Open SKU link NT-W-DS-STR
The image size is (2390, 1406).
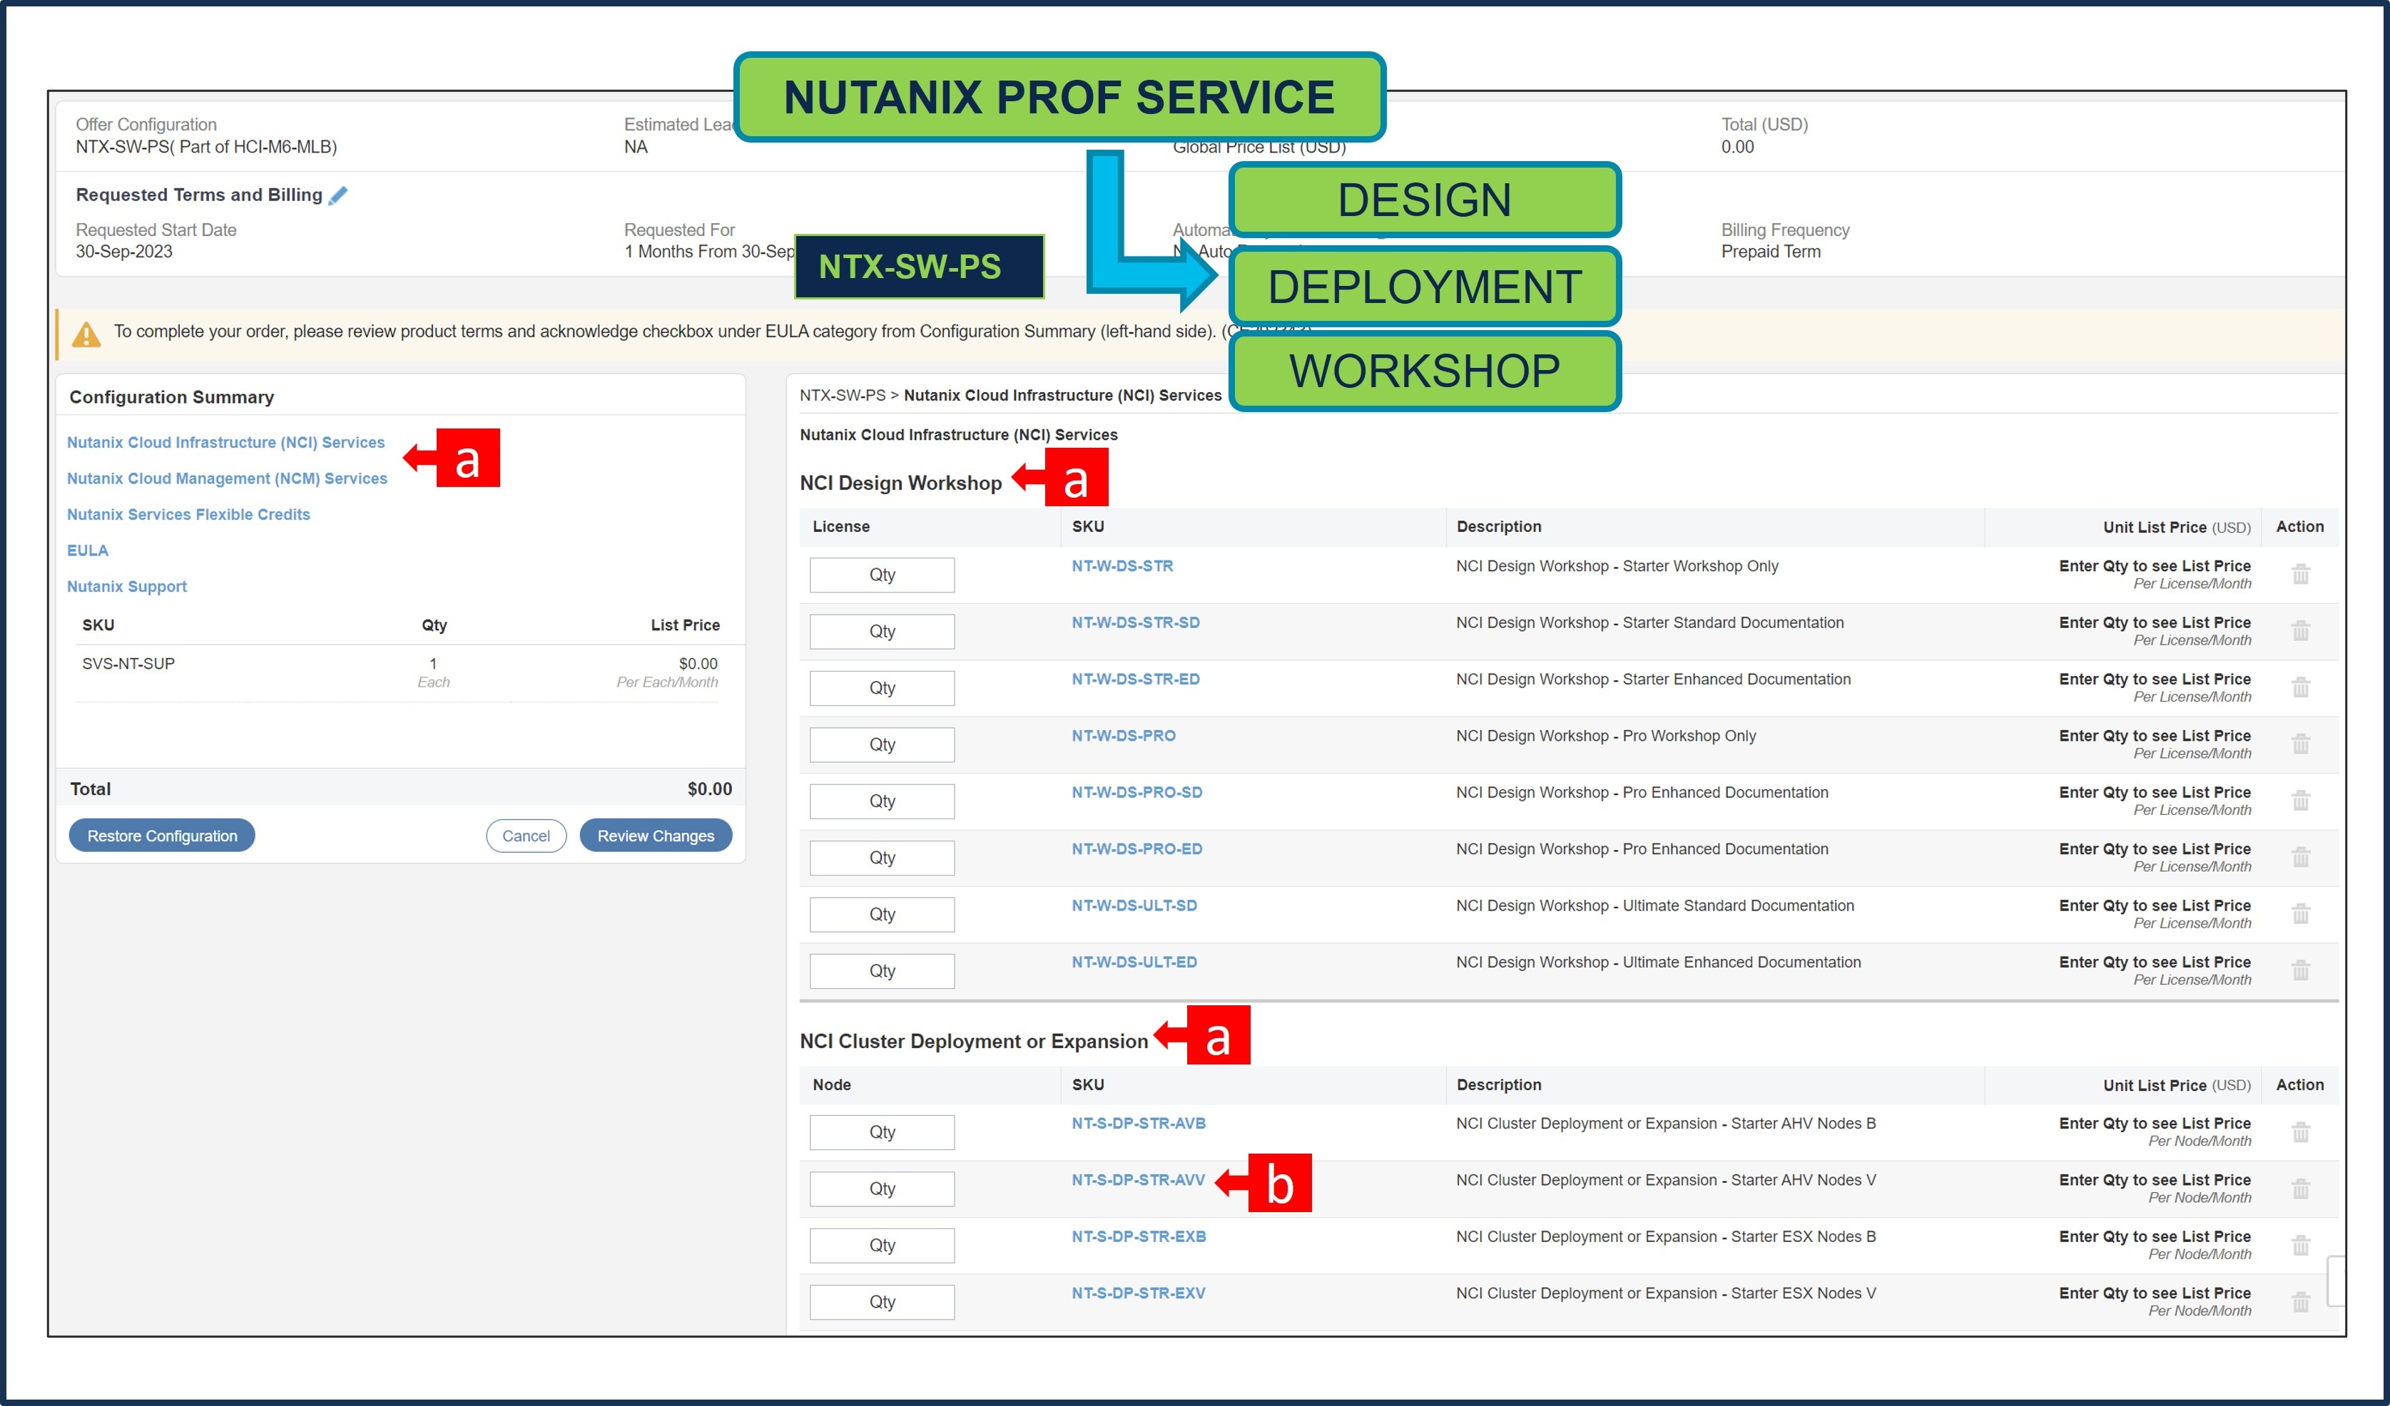(1122, 566)
